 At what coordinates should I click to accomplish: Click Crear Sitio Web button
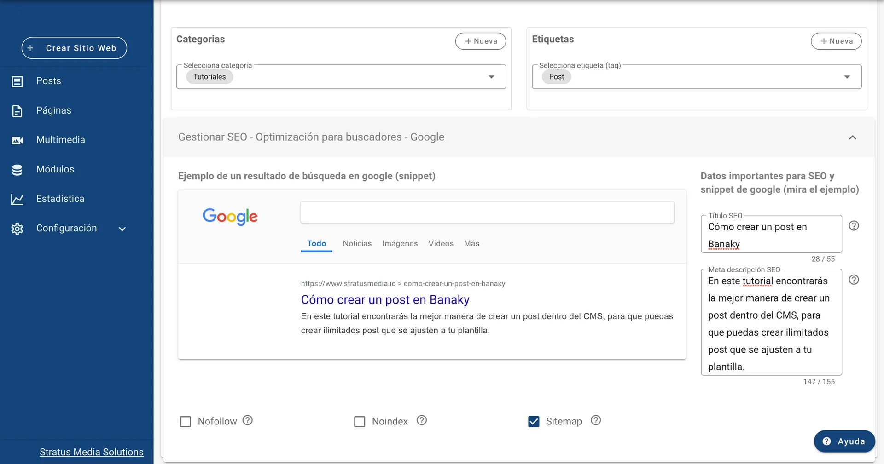pyautogui.click(x=74, y=48)
